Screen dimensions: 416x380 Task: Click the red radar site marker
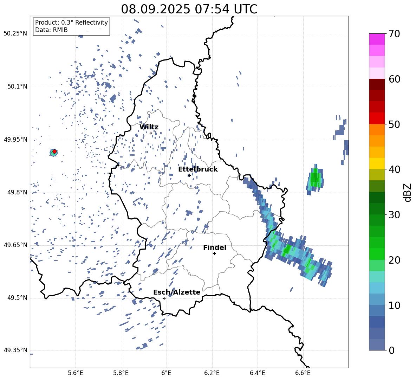(x=54, y=152)
